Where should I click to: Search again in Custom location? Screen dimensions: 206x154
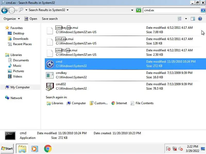click(x=99, y=103)
